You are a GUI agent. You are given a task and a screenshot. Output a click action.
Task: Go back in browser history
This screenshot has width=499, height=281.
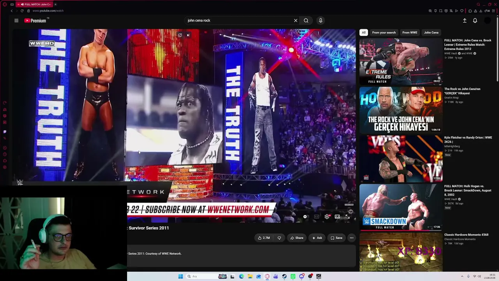[12, 11]
